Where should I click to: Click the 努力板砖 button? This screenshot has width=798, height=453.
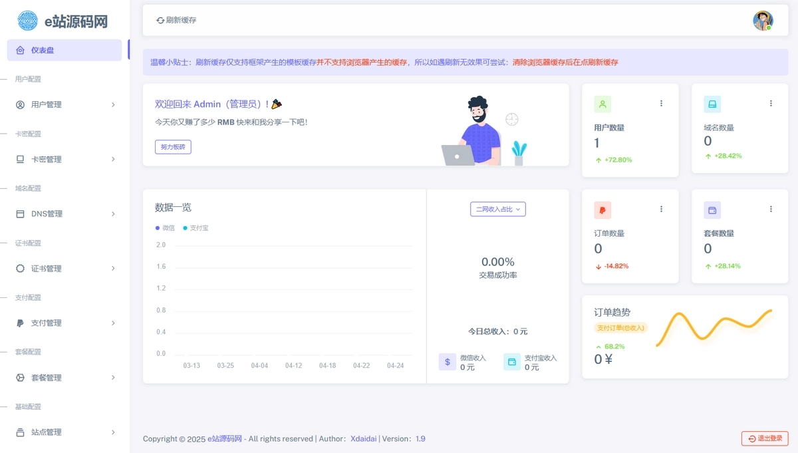173,146
